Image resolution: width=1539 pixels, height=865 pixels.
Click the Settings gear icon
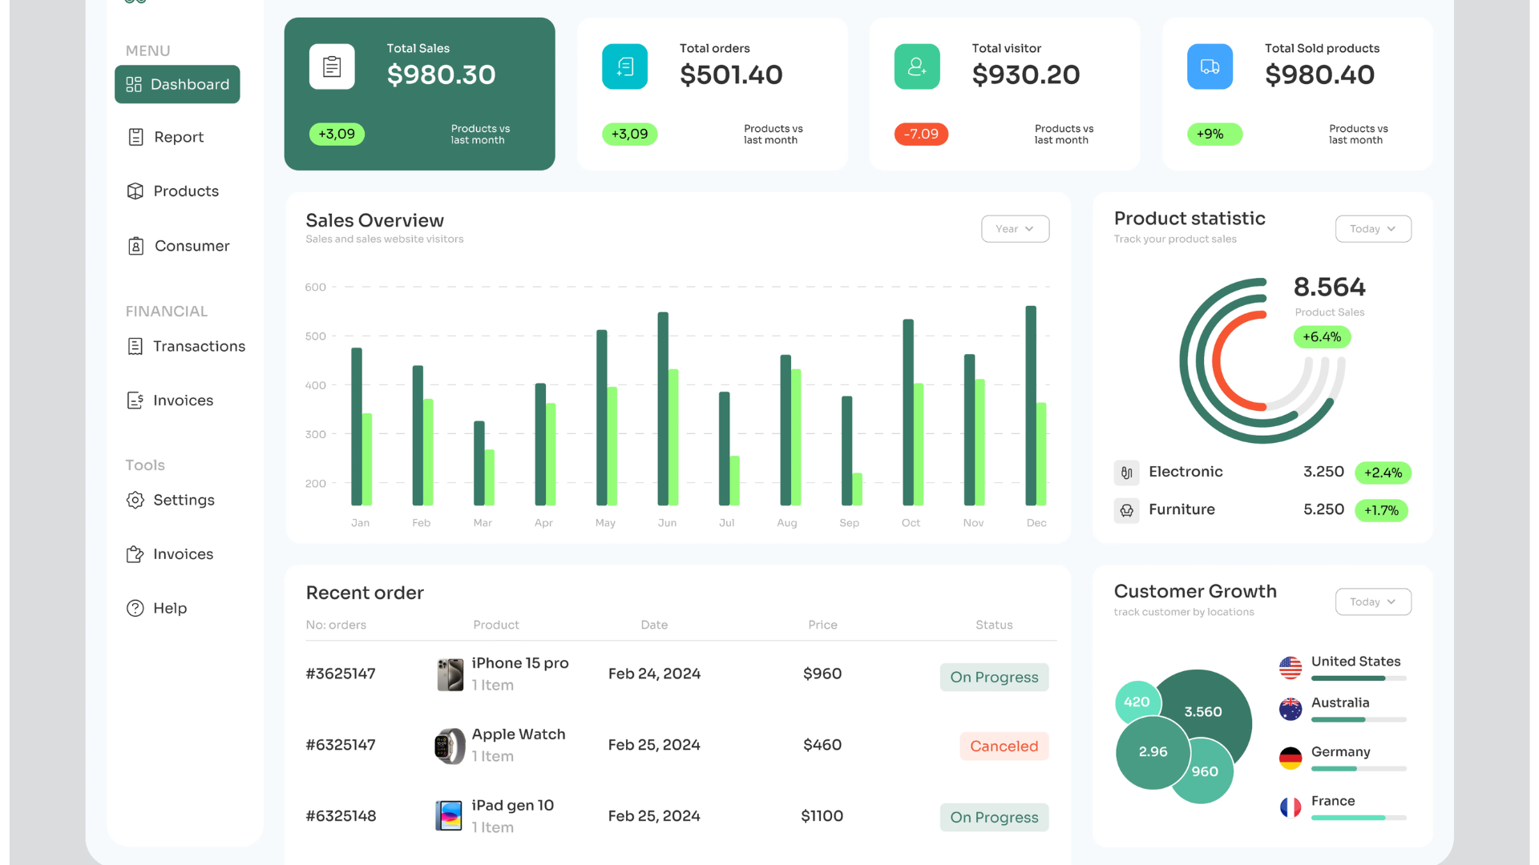(x=135, y=500)
